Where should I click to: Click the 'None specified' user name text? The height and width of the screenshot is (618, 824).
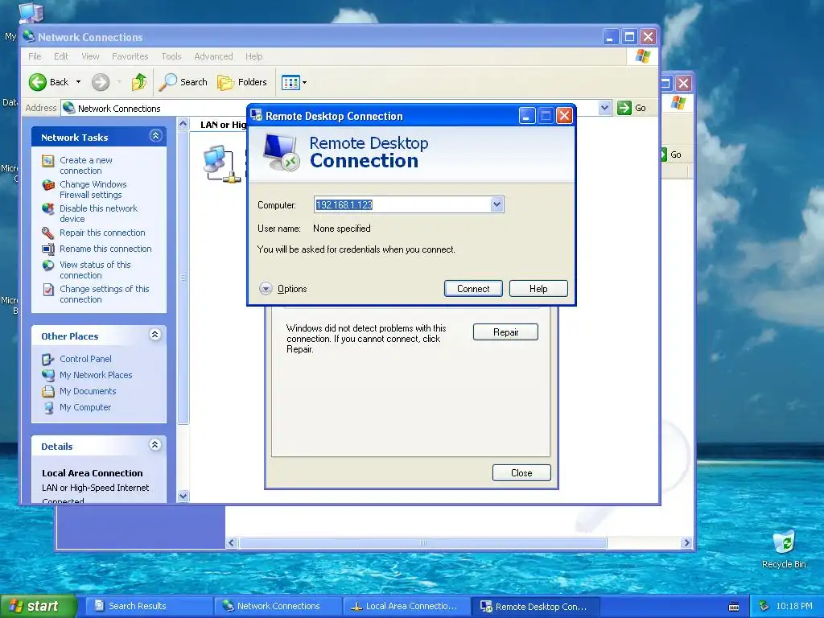(341, 229)
